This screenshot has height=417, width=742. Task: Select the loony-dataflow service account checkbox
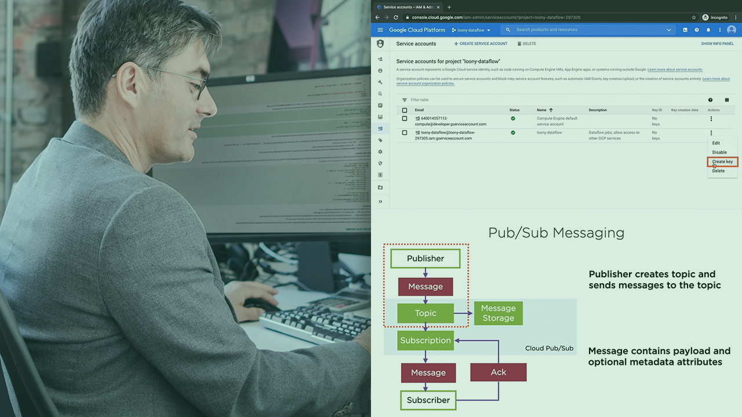(x=405, y=133)
